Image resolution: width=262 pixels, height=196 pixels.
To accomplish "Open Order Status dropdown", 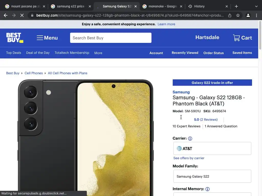I will pyautogui.click(x=213, y=53).
